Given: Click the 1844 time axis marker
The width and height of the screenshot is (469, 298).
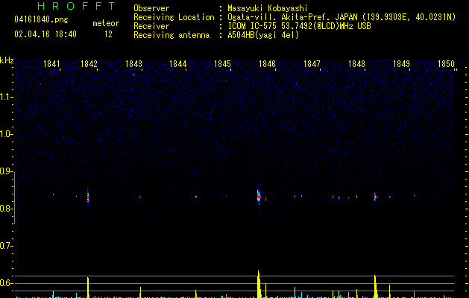Looking at the screenshot, I should (x=178, y=64).
